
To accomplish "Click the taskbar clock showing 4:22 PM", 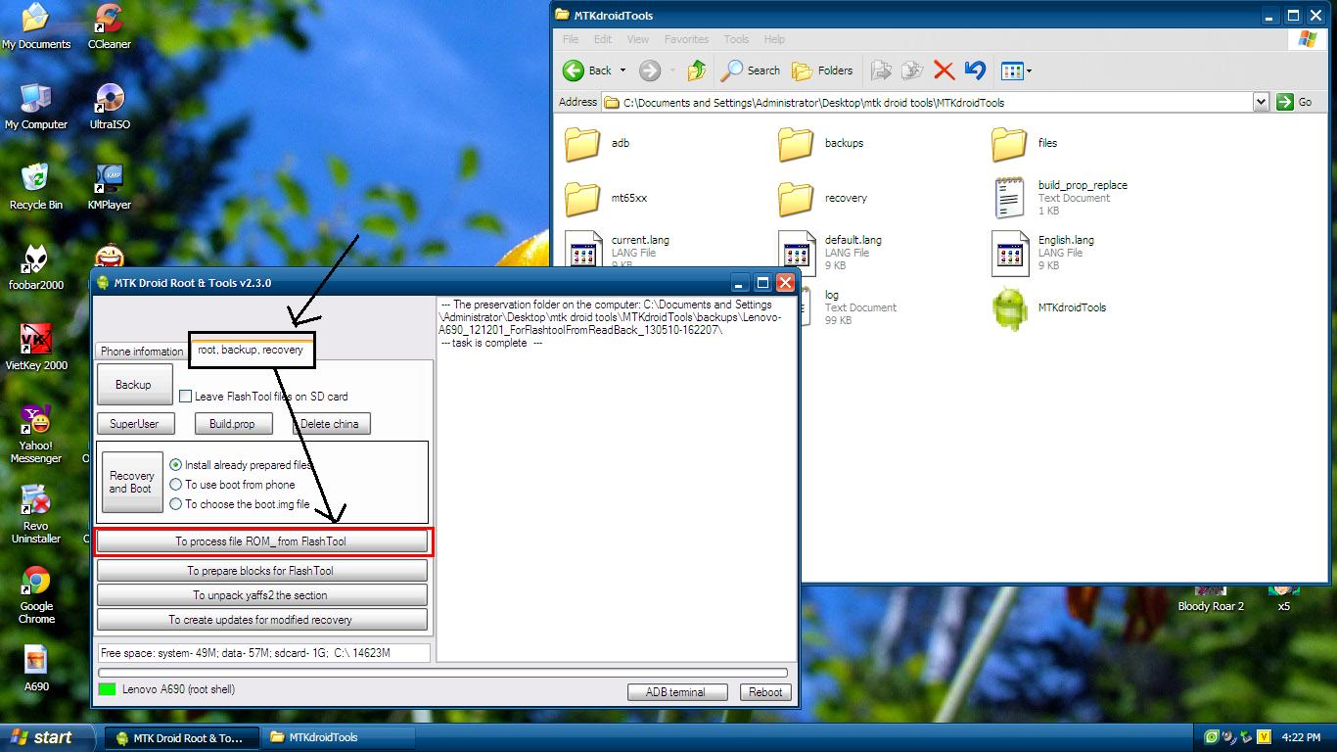I will pyautogui.click(x=1300, y=737).
